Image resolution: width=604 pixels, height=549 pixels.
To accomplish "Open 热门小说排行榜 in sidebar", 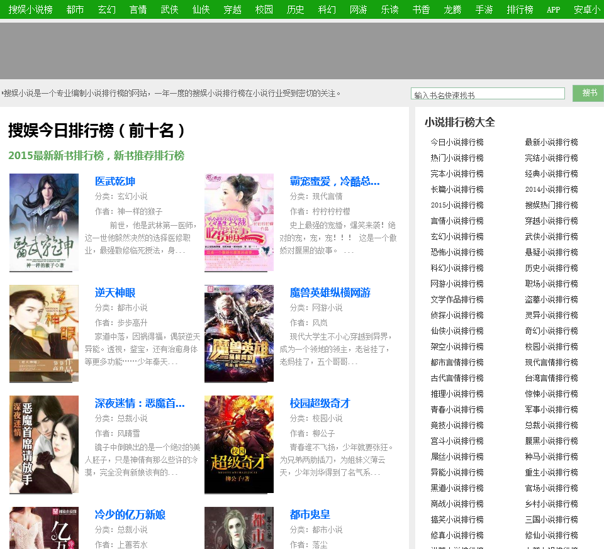I will pos(457,158).
